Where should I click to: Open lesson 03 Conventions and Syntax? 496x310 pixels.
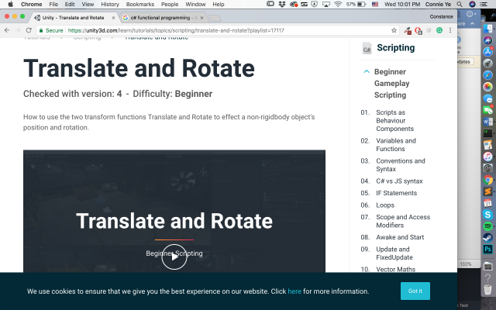401,165
